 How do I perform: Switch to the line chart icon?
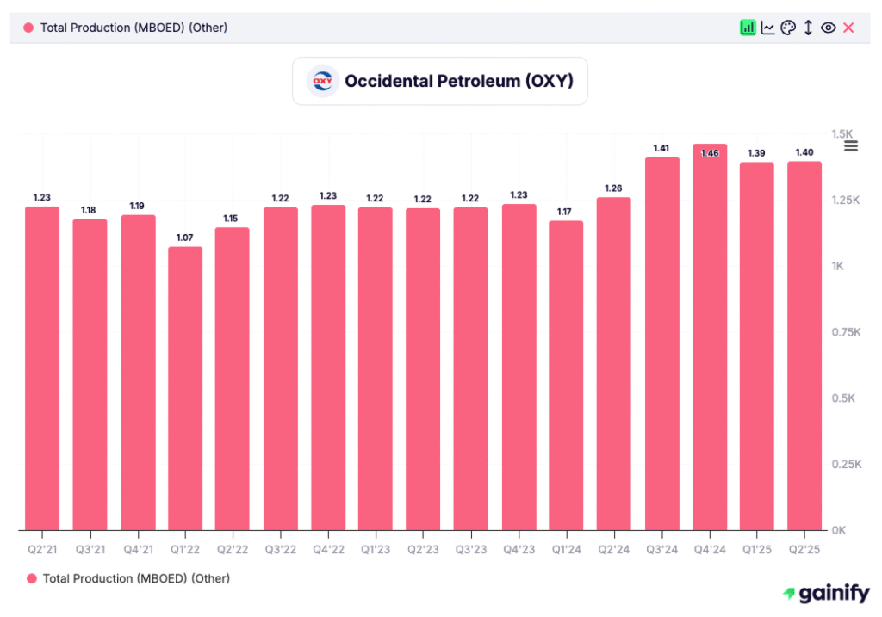(x=767, y=27)
